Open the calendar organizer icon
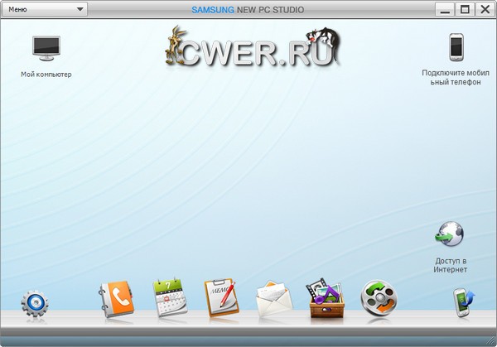The width and height of the screenshot is (497, 347). click(169, 298)
